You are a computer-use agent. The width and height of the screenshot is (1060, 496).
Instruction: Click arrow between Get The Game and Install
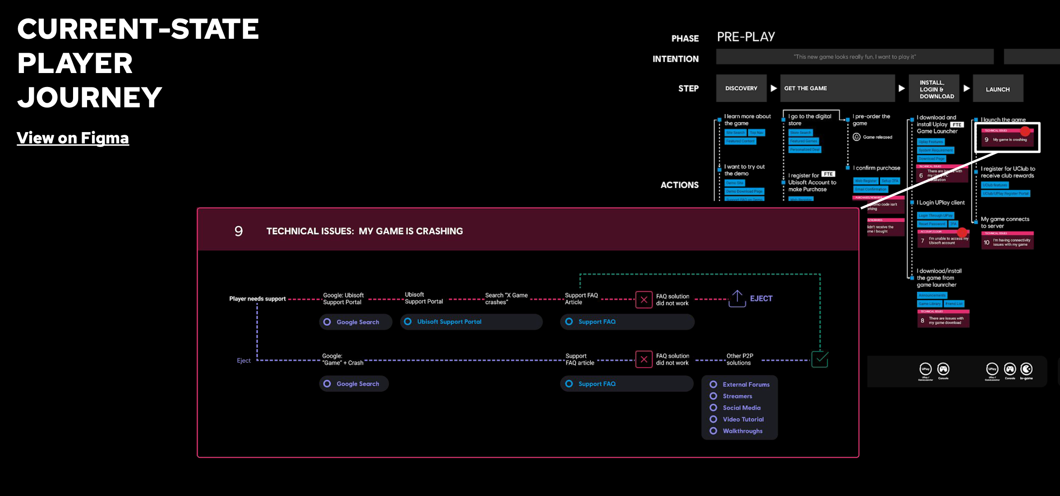[902, 88]
